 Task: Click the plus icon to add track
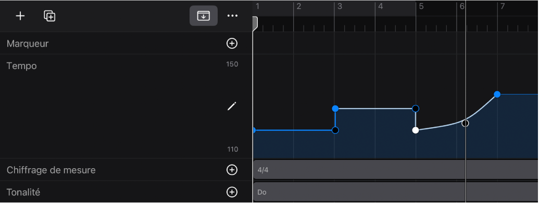click(20, 16)
